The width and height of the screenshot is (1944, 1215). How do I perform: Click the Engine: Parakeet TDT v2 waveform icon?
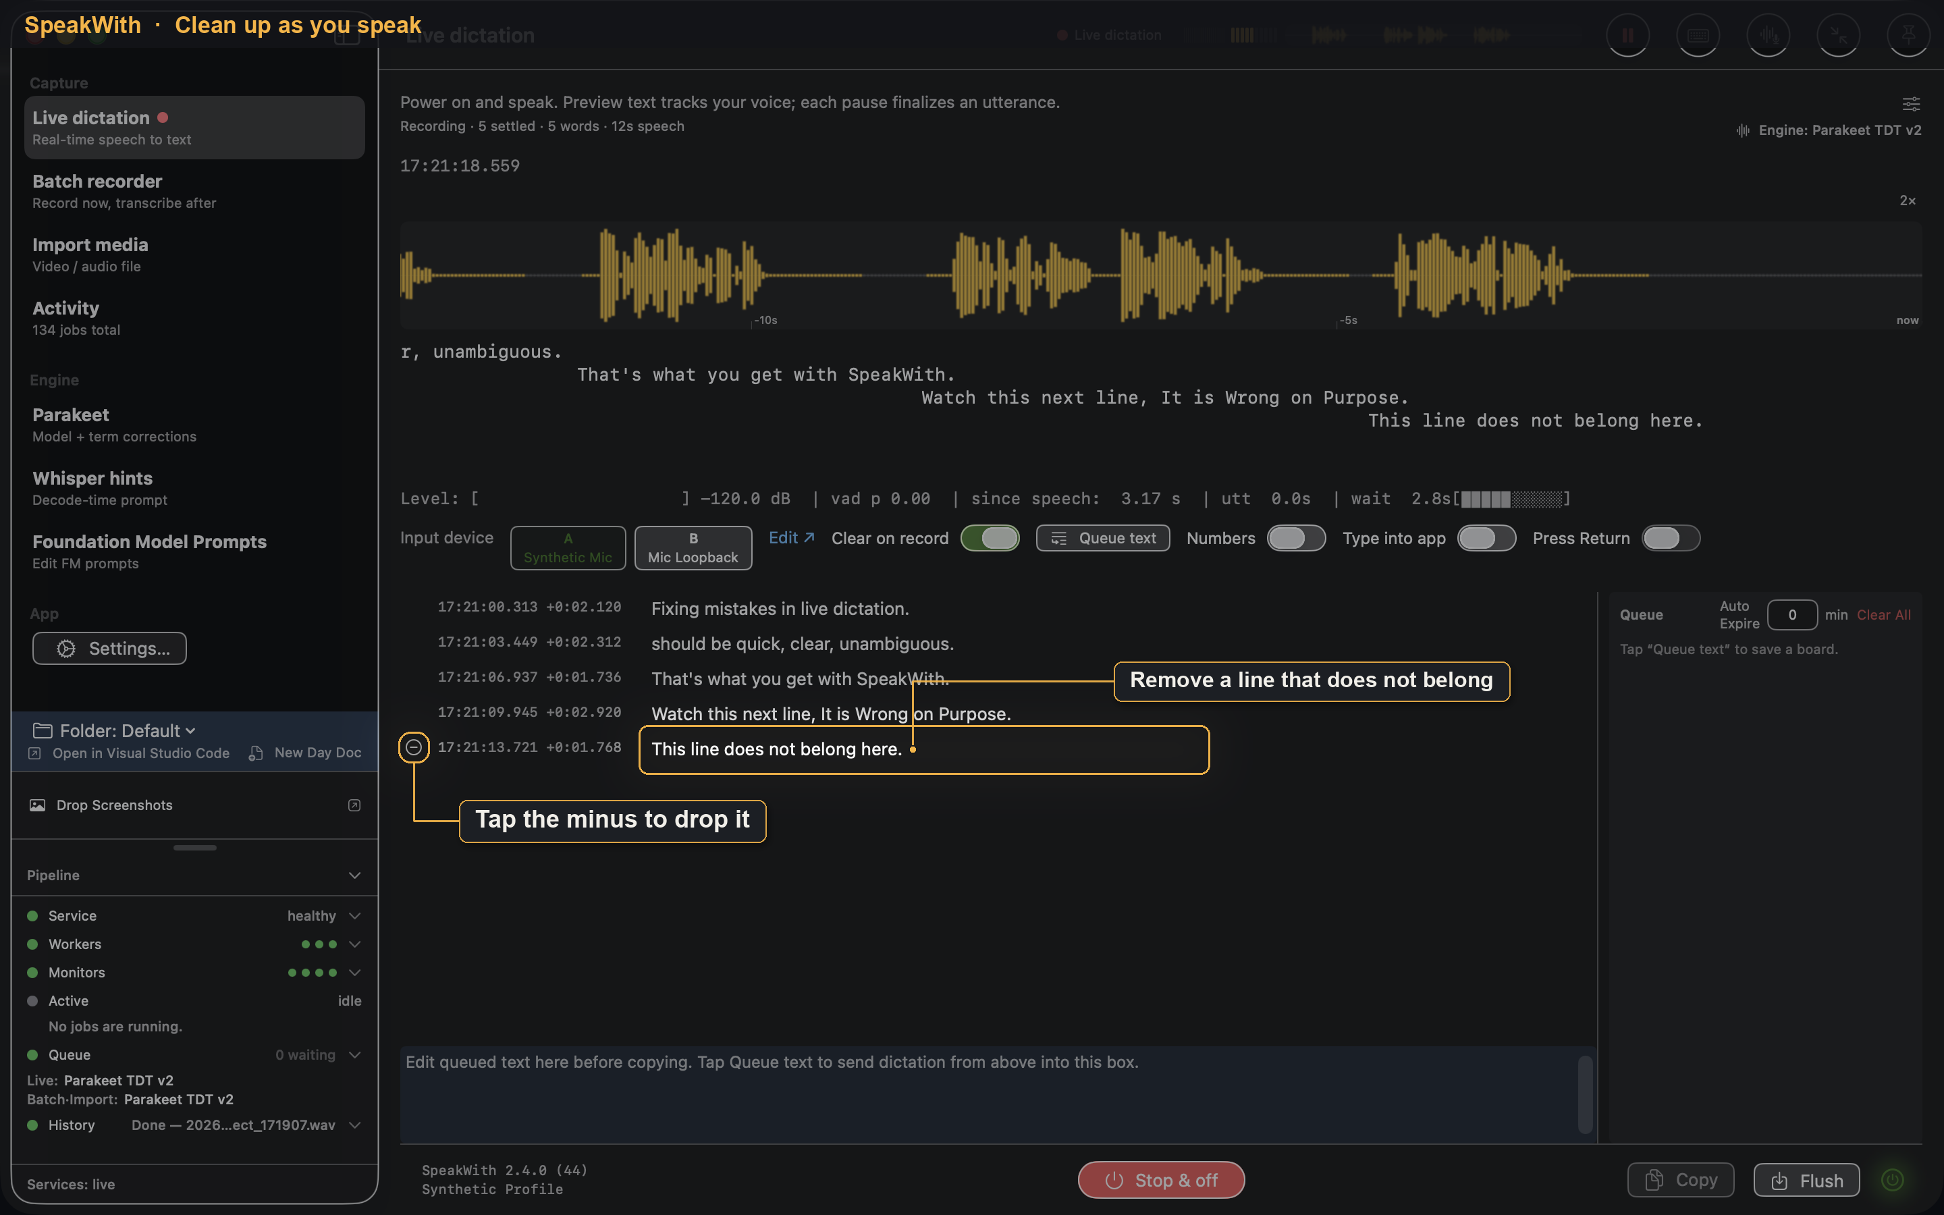(x=1742, y=130)
